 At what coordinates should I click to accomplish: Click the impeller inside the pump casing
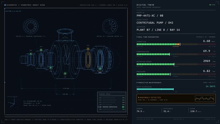pyautogui.click(x=66, y=54)
